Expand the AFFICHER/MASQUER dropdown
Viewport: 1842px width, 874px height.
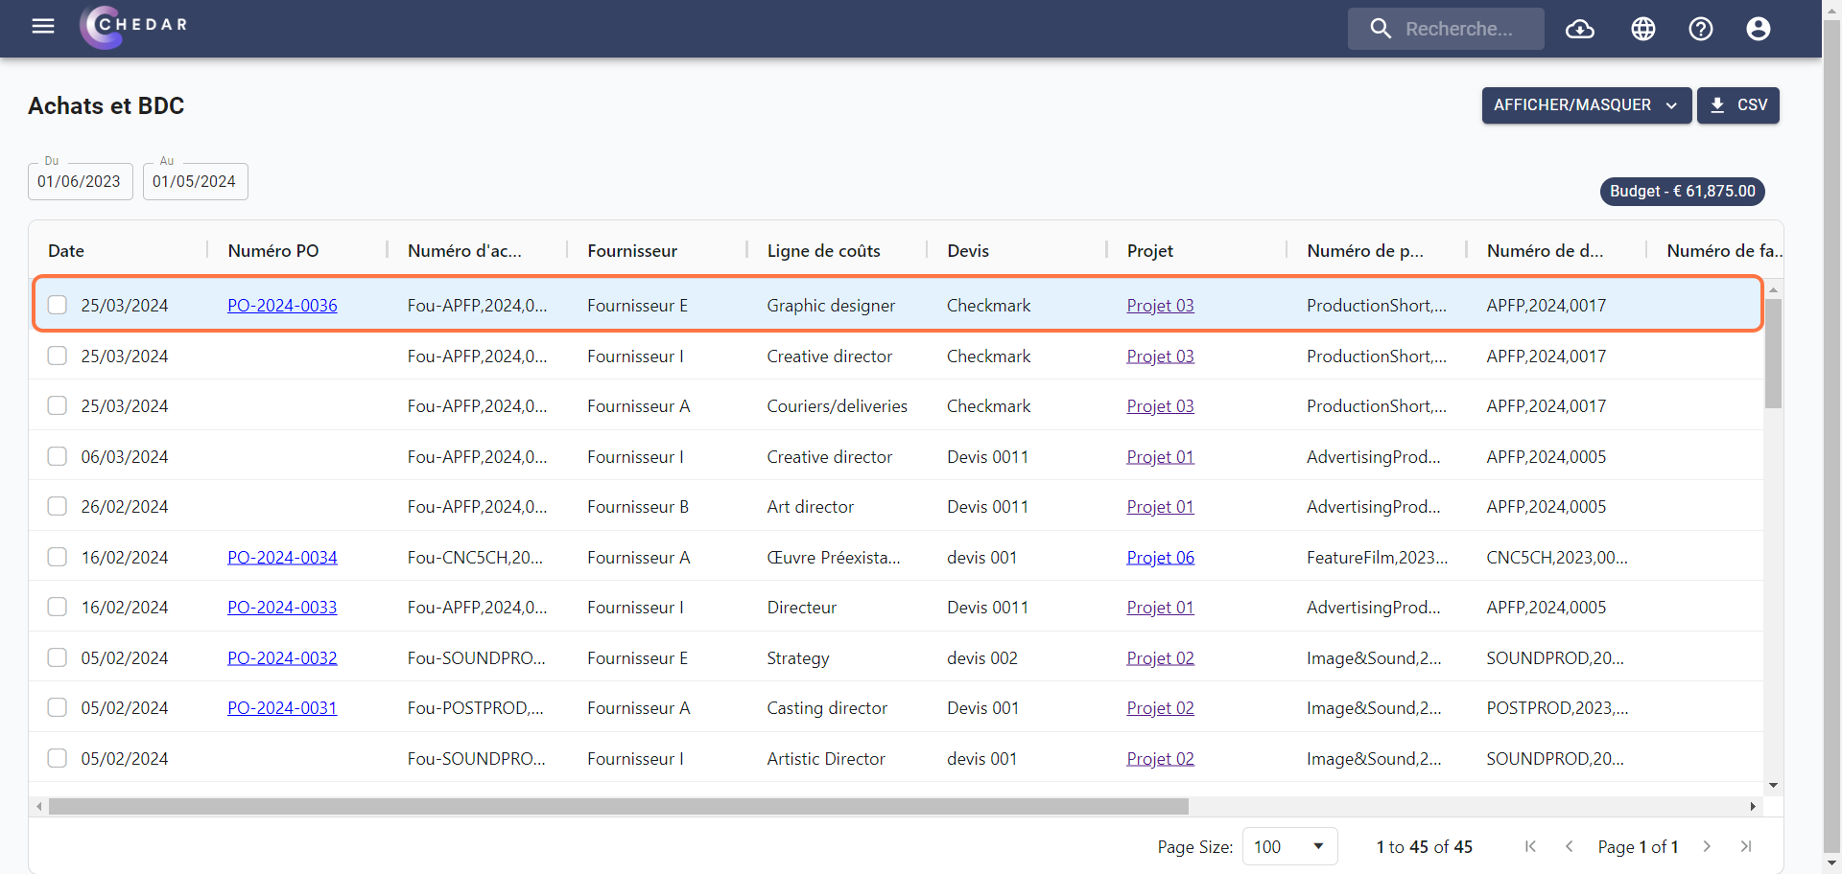tap(1586, 105)
